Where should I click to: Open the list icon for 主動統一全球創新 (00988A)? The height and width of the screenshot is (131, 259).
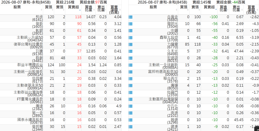[x=130, y=65]
